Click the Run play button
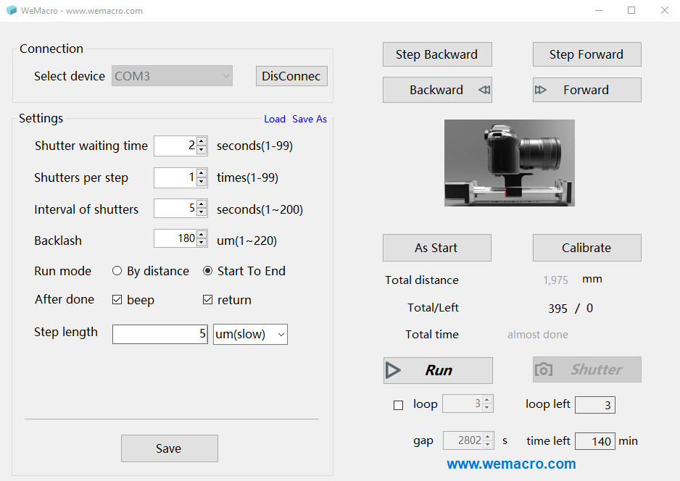The image size is (680, 481). click(x=438, y=370)
